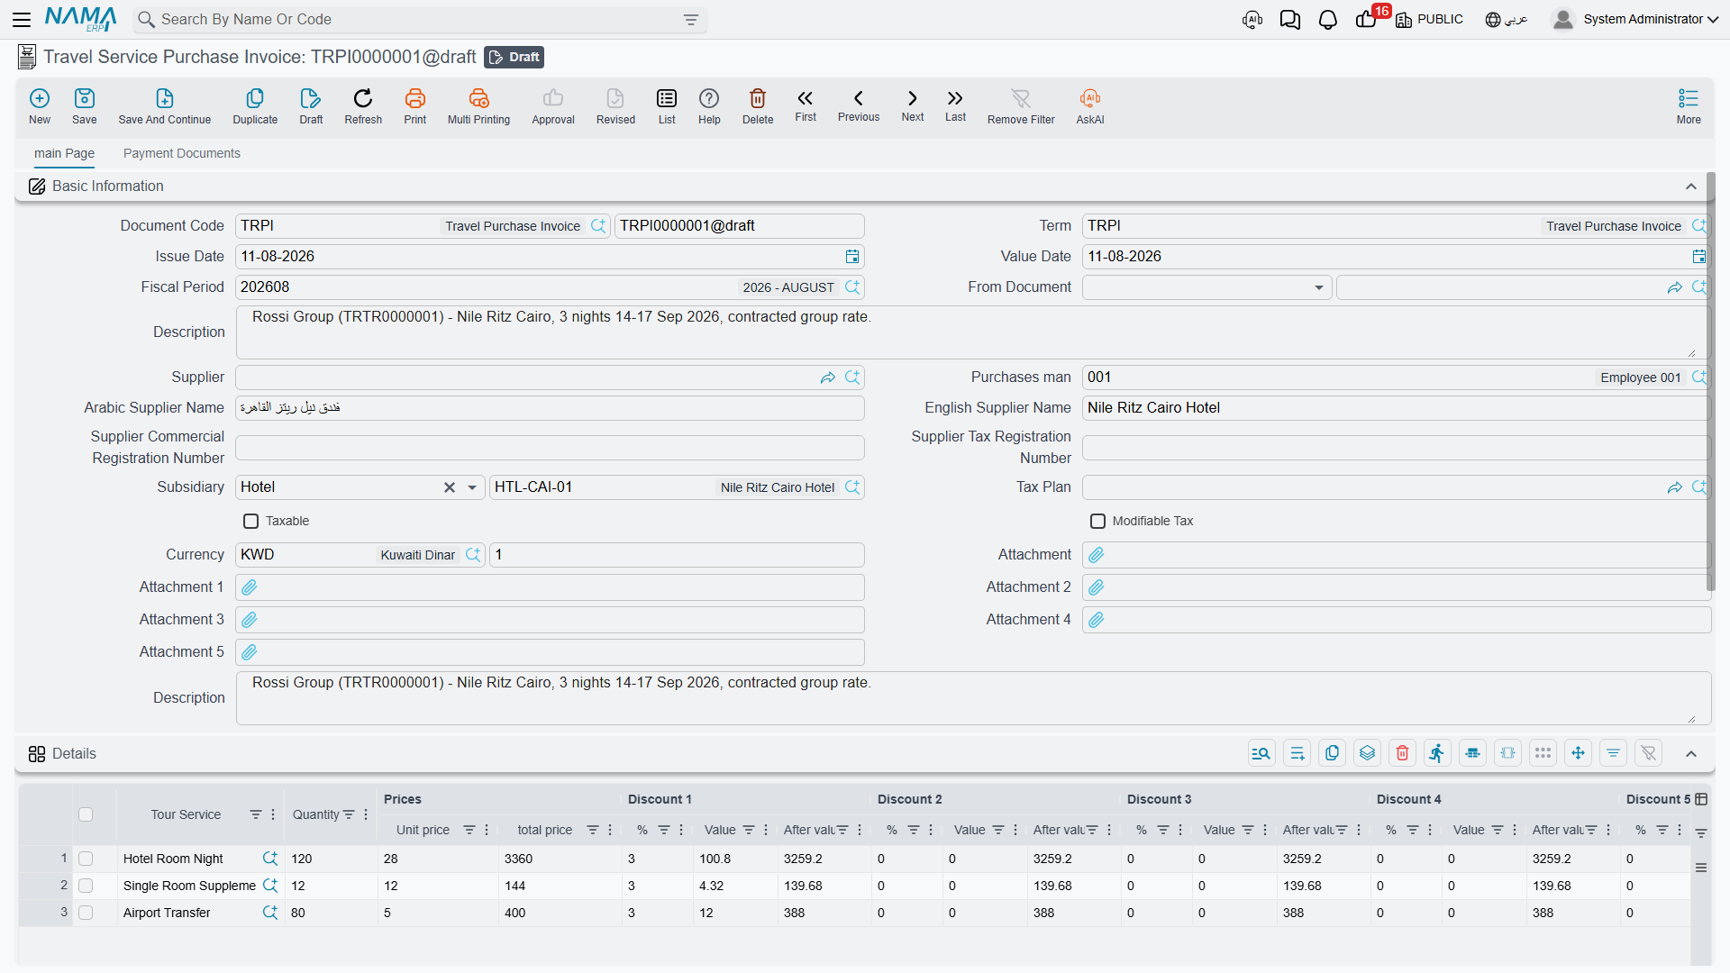Save the invoice with Save icon
The height and width of the screenshot is (973, 1730).
[x=85, y=106]
